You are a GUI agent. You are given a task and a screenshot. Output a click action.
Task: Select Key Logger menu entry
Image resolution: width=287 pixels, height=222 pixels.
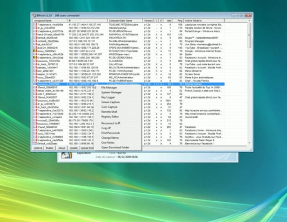click(x=108, y=97)
